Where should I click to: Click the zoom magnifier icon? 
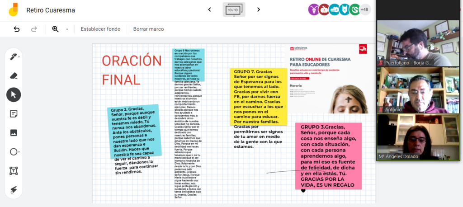pyautogui.click(x=55, y=29)
